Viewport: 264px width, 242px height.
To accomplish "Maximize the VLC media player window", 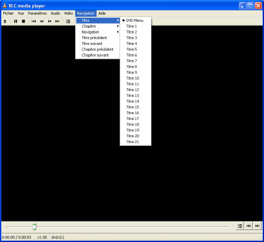I will [250, 6].
